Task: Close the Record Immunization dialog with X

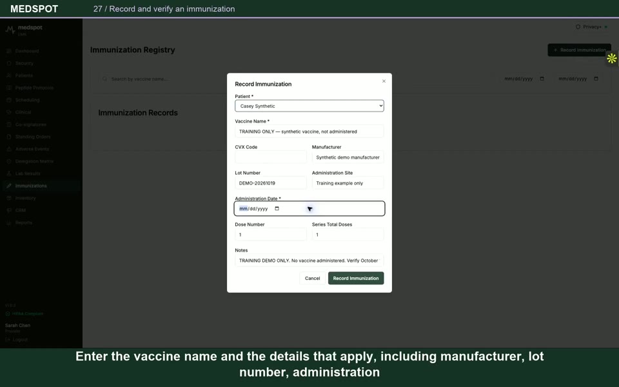Action: click(x=384, y=81)
